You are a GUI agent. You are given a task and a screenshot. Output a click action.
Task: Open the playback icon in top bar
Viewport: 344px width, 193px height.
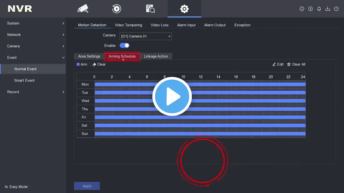pos(116,9)
